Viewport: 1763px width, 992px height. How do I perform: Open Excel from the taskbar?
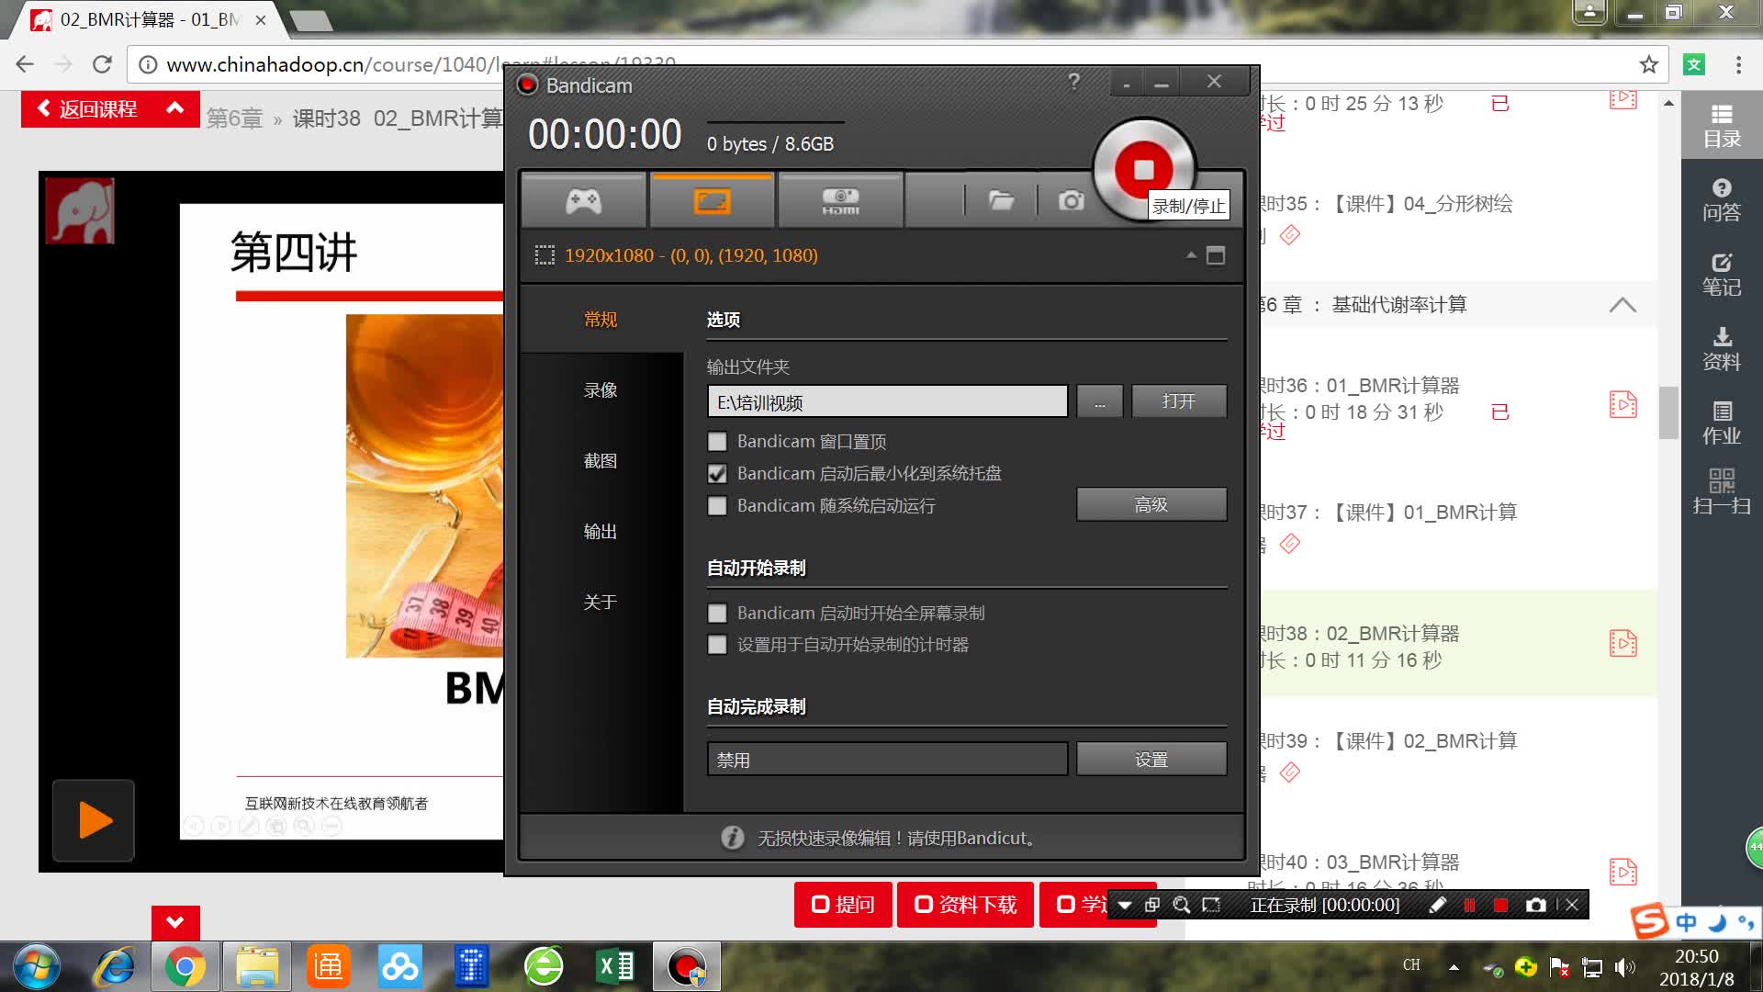pos(615,966)
